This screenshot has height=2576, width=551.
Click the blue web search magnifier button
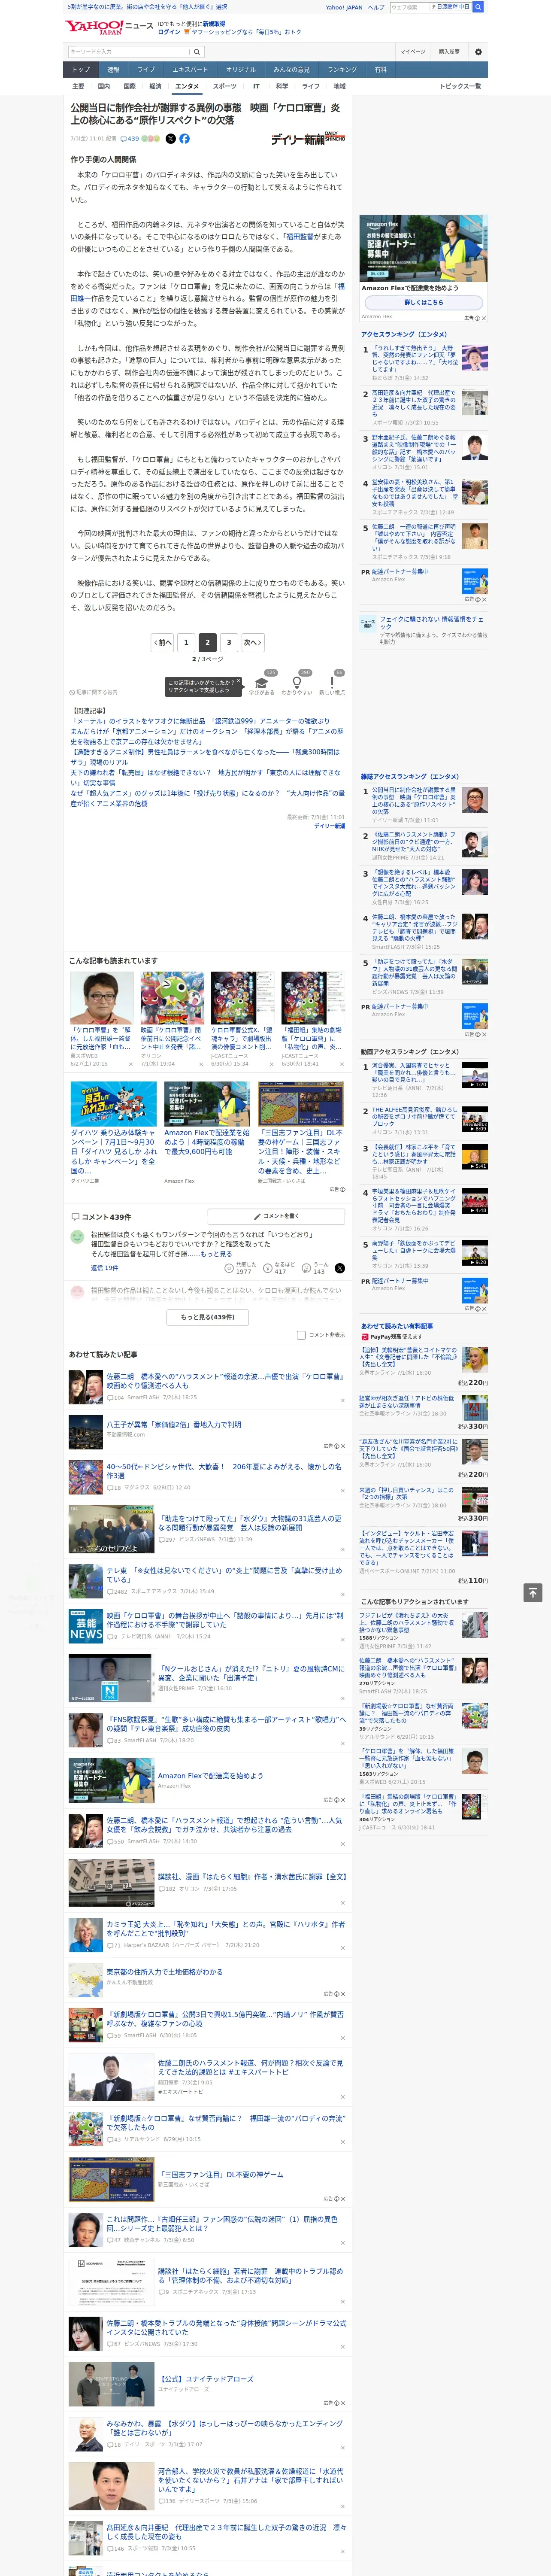coord(478,7)
